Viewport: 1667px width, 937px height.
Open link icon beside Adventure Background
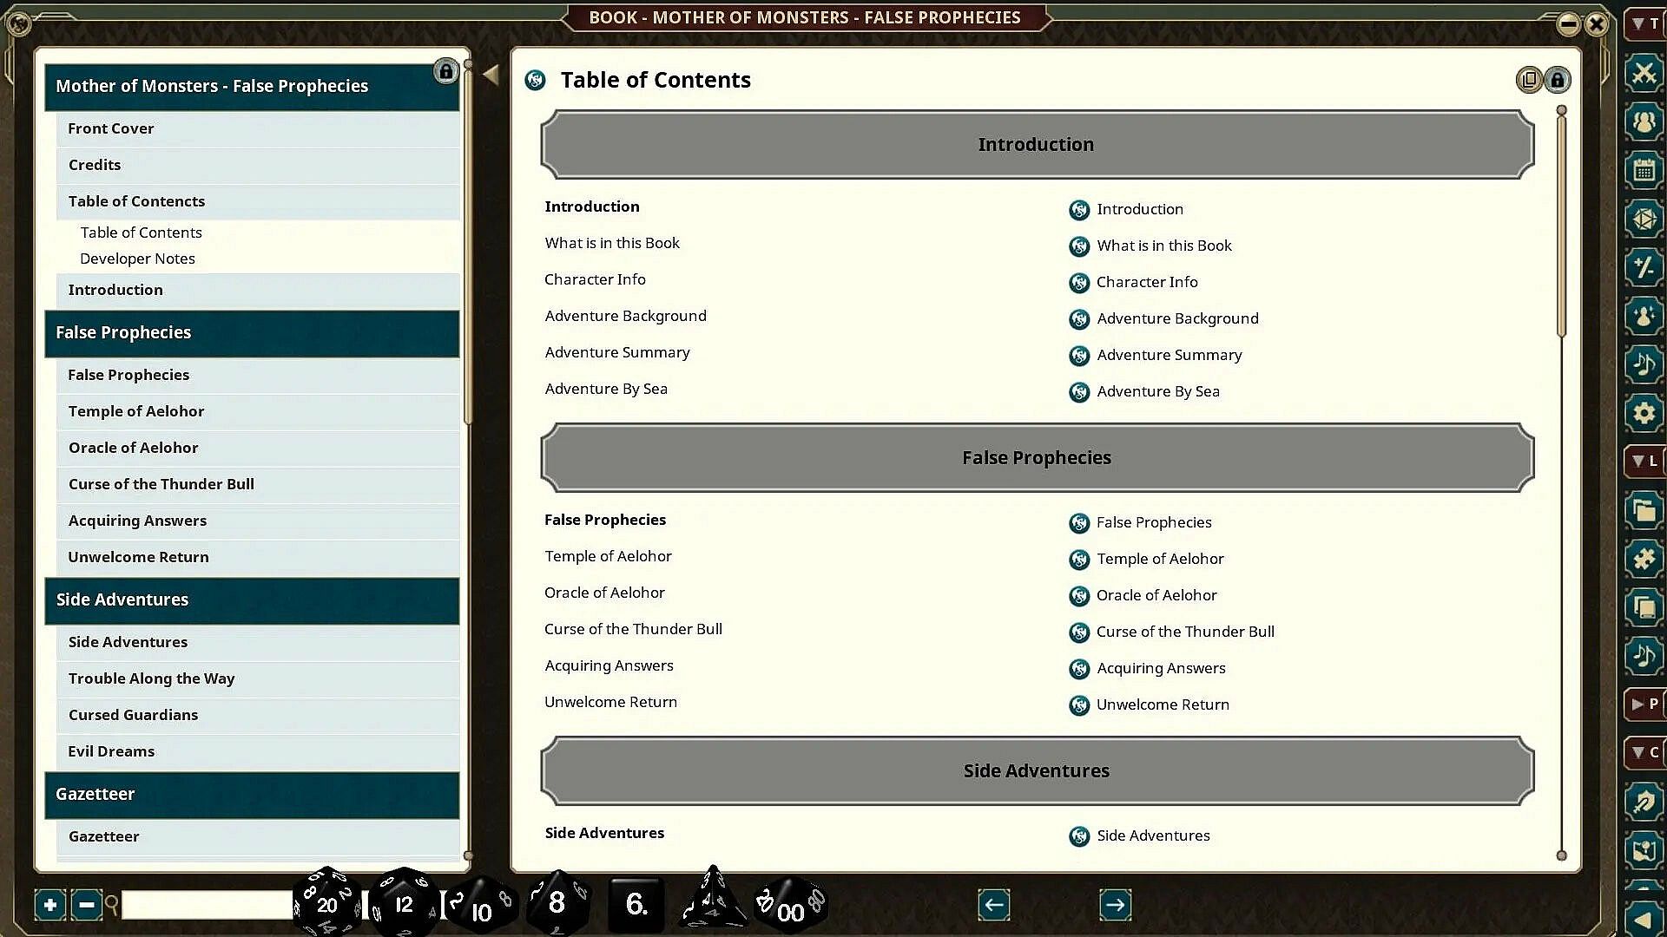tap(1079, 319)
